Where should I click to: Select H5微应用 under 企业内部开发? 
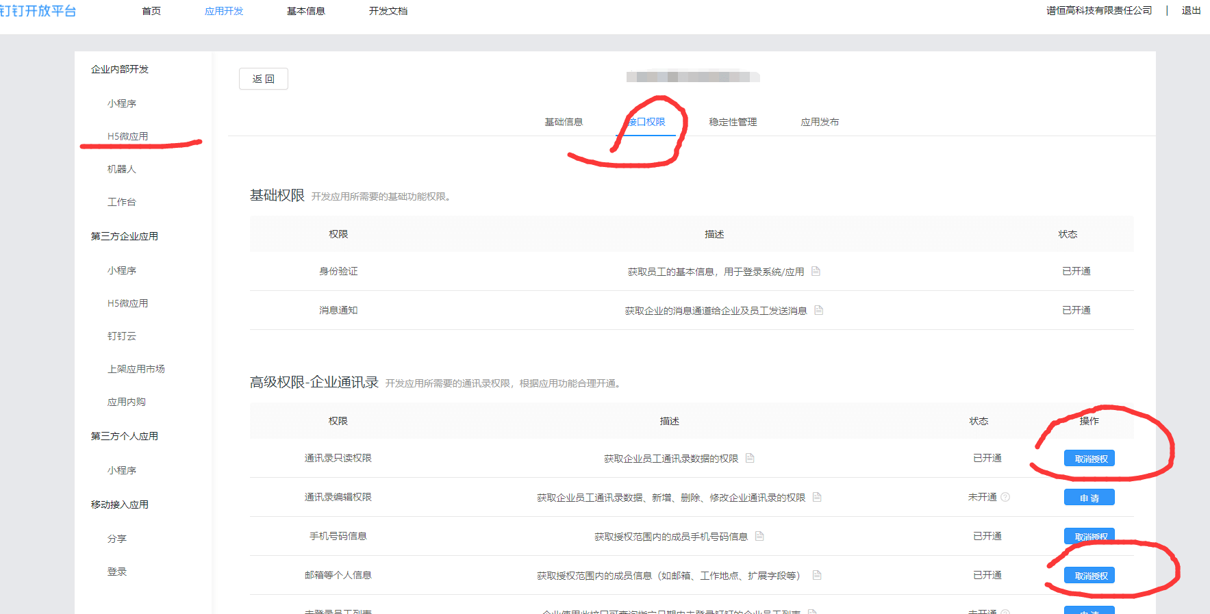(x=127, y=136)
